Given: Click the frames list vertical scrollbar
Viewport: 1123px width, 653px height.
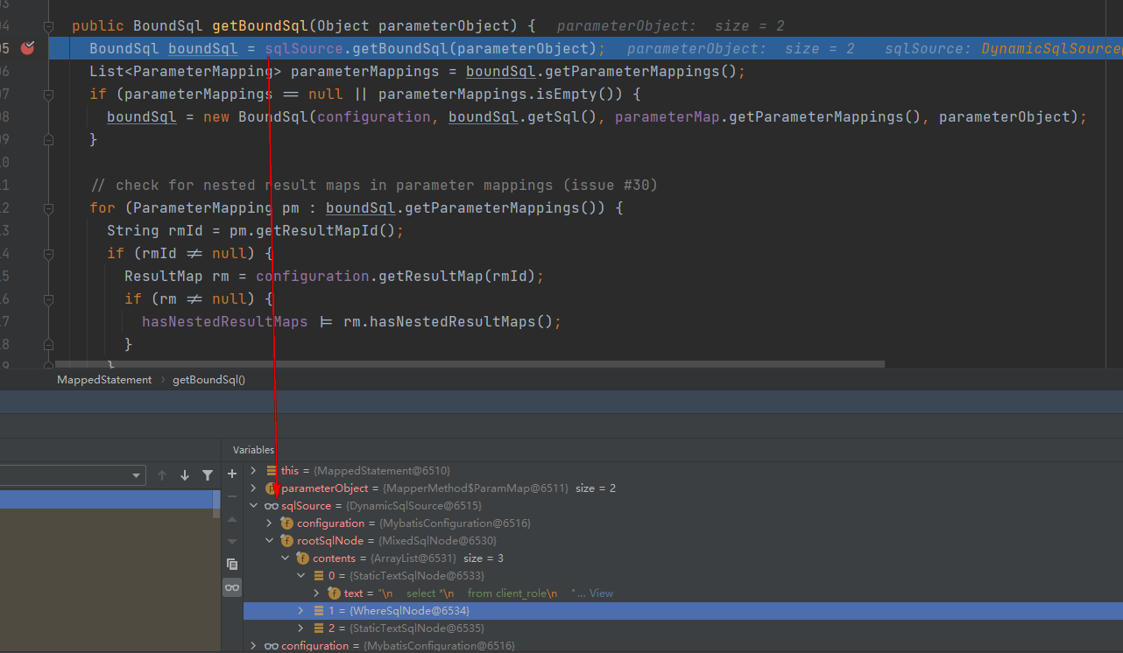Looking at the screenshot, I should [x=216, y=504].
